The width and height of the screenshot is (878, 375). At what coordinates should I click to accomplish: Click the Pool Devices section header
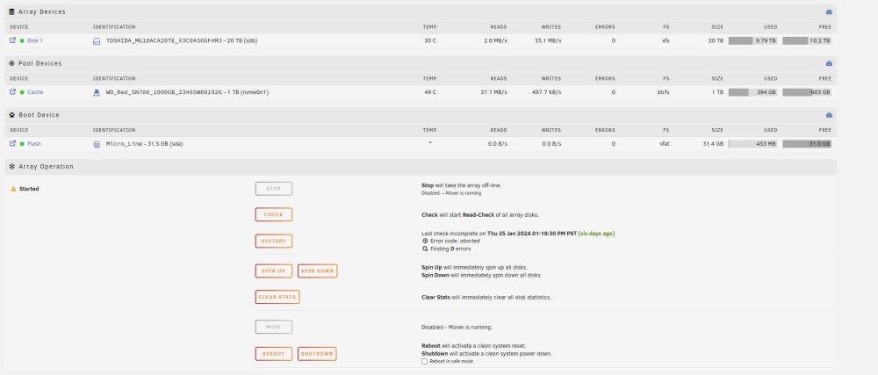coord(421,63)
